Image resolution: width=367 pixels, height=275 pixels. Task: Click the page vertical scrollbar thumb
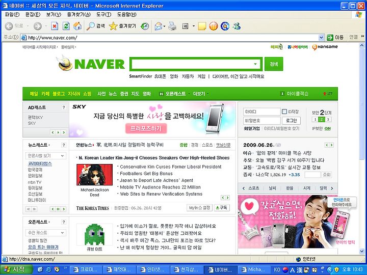pyautogui.click(x=362, y=104)
